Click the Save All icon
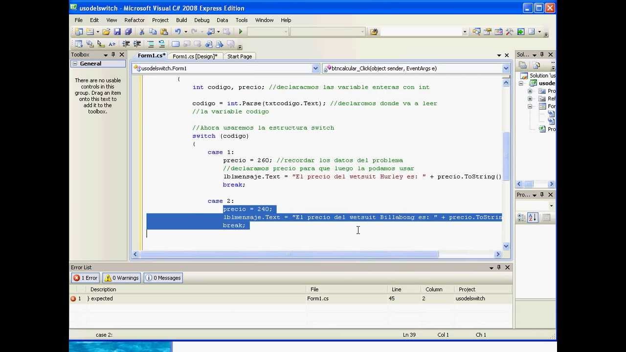The image size is (626, 352). pos(128,31)
